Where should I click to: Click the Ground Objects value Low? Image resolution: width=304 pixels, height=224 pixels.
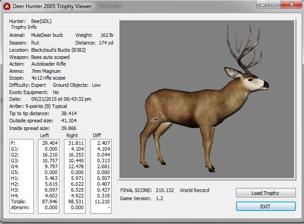96,85
